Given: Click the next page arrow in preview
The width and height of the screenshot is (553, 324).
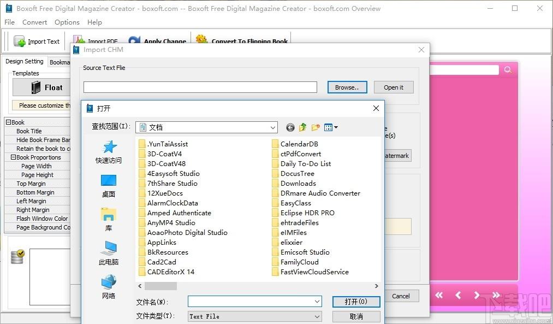Looking at the screenshot, I should tap(477, 295).
